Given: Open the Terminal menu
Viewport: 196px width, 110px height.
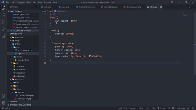Looking at the screenshot, I should tap(47, 2).
